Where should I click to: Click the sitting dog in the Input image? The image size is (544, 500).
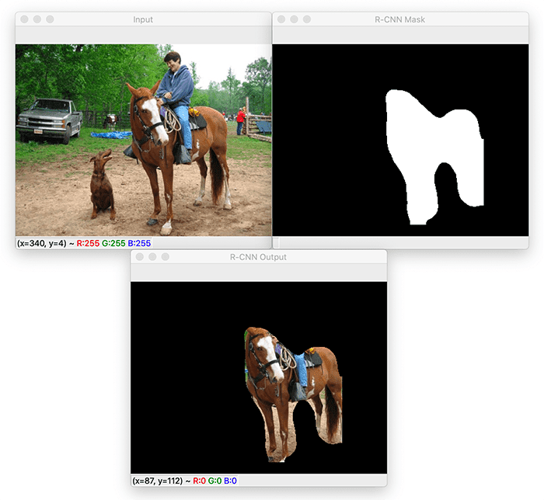coord(101,186)
